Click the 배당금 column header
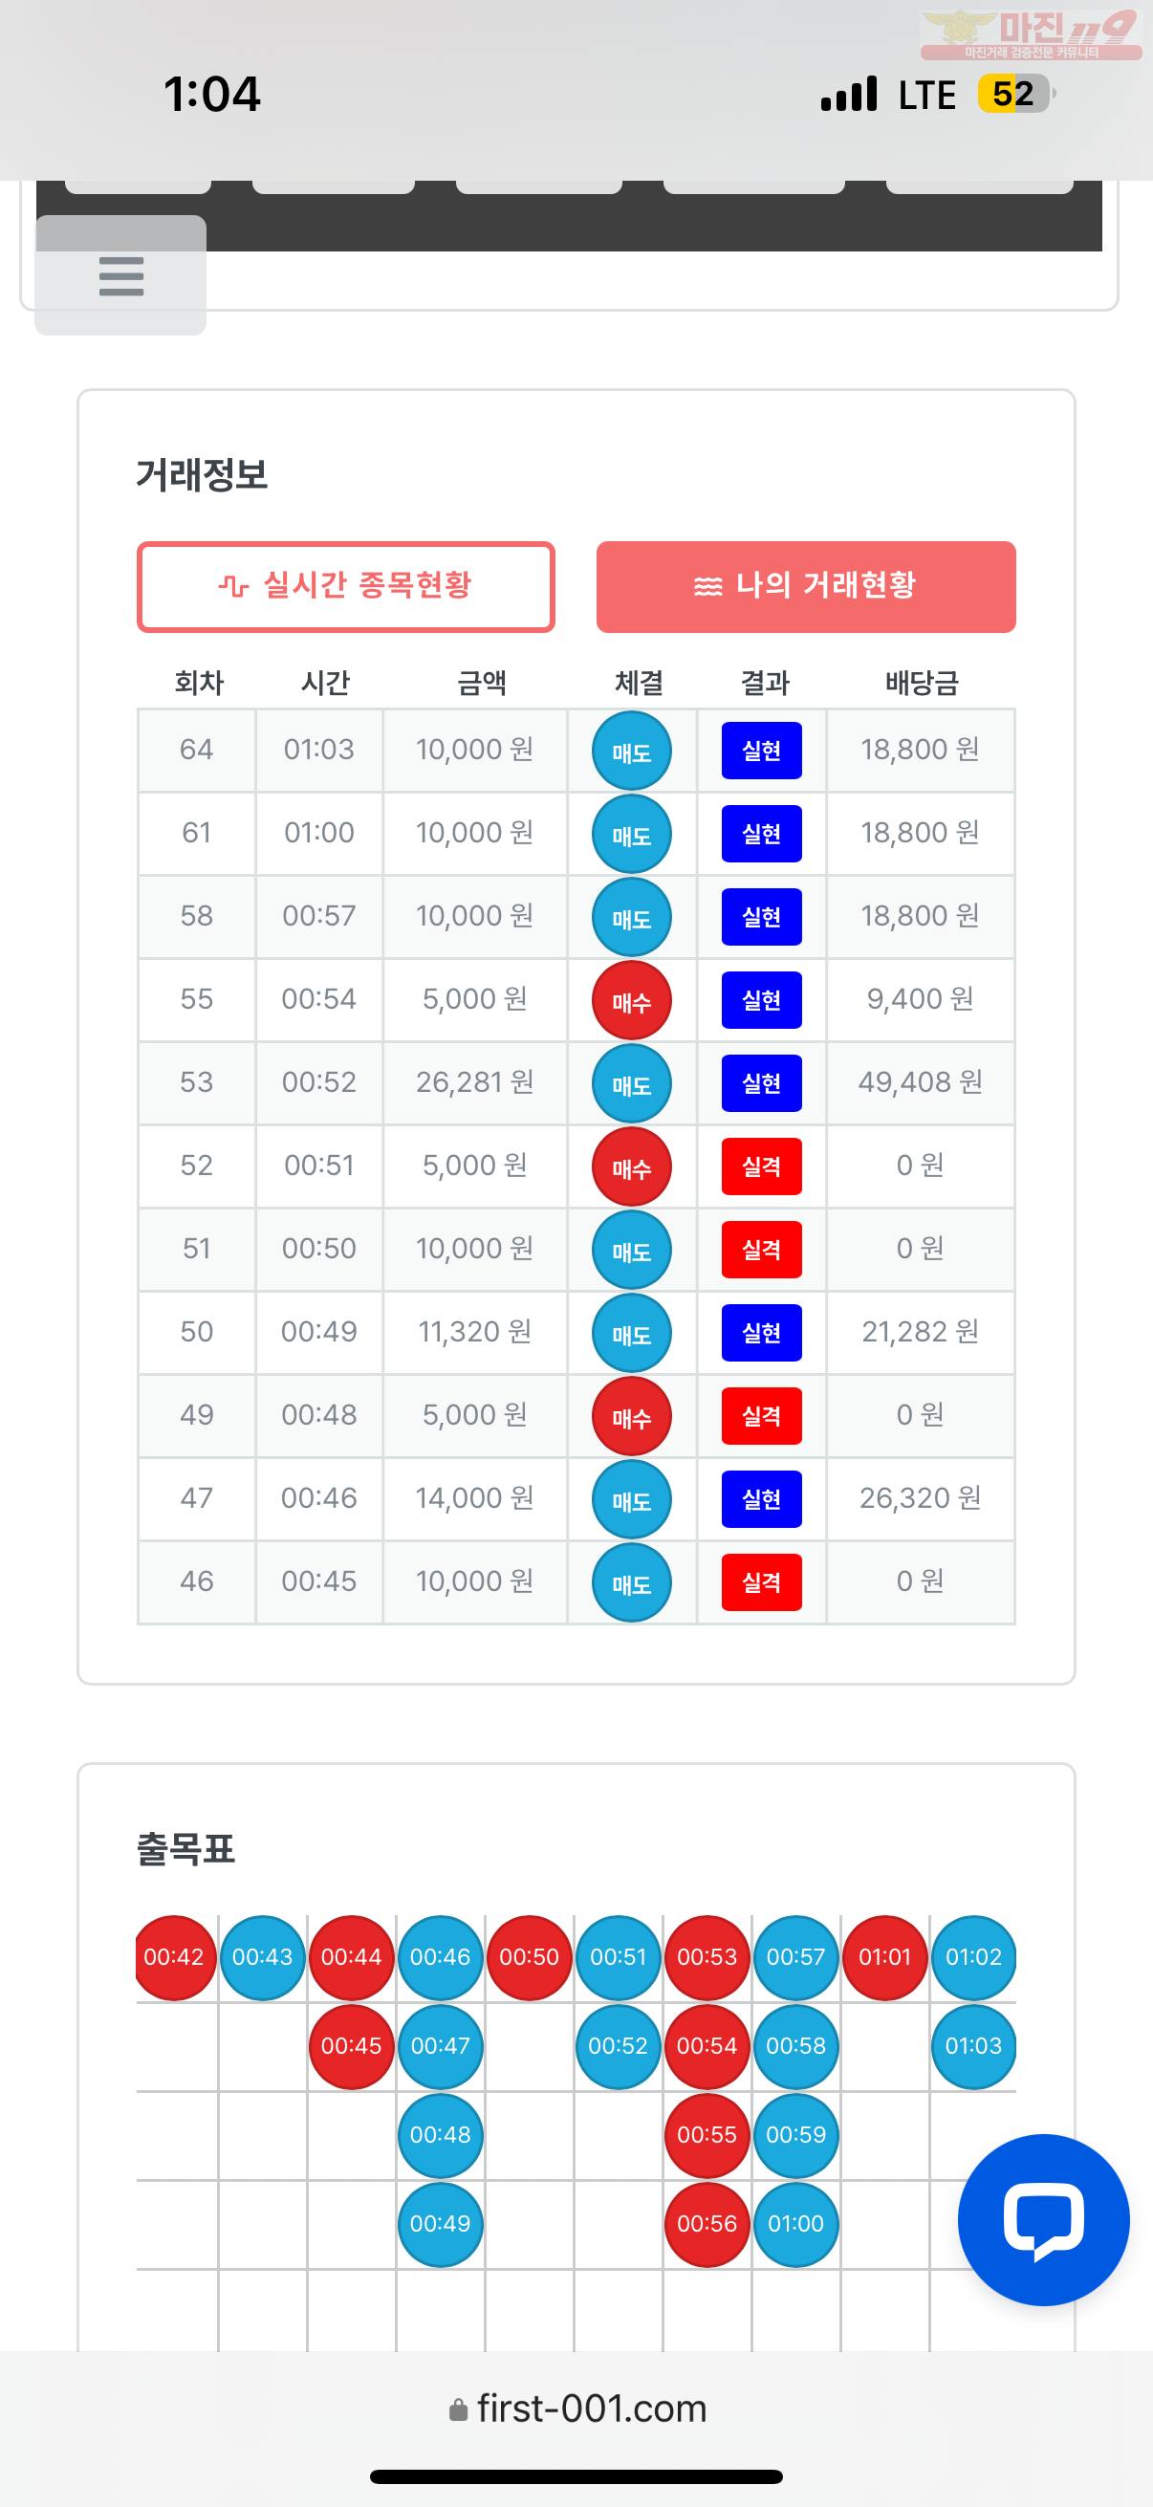 coord(922,683)
